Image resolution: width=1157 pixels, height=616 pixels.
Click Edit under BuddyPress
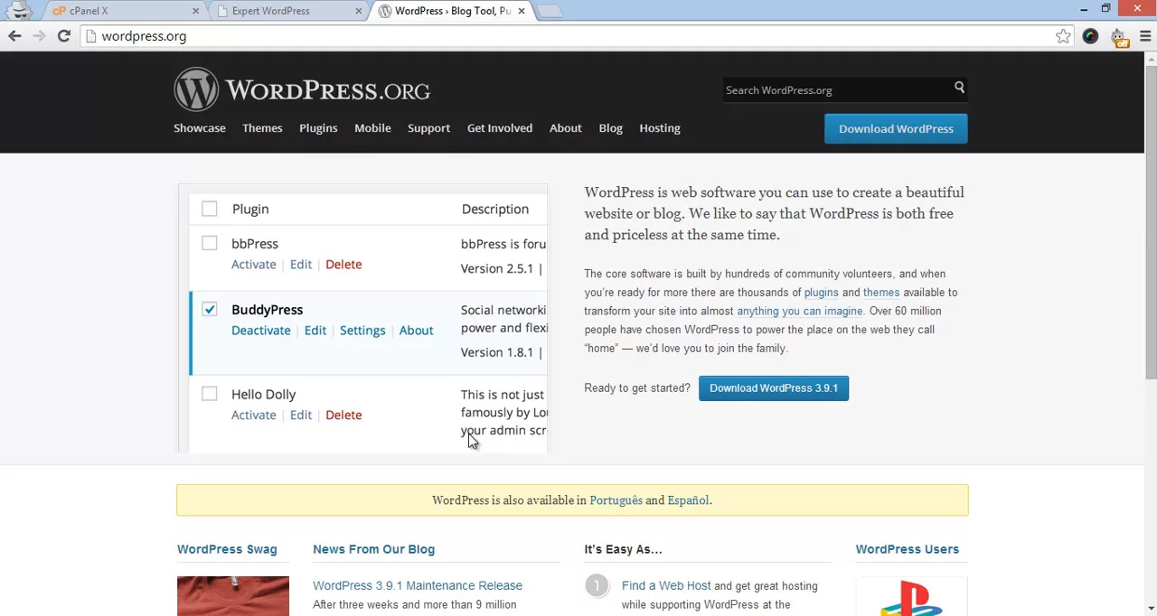(x=315, y=331)
